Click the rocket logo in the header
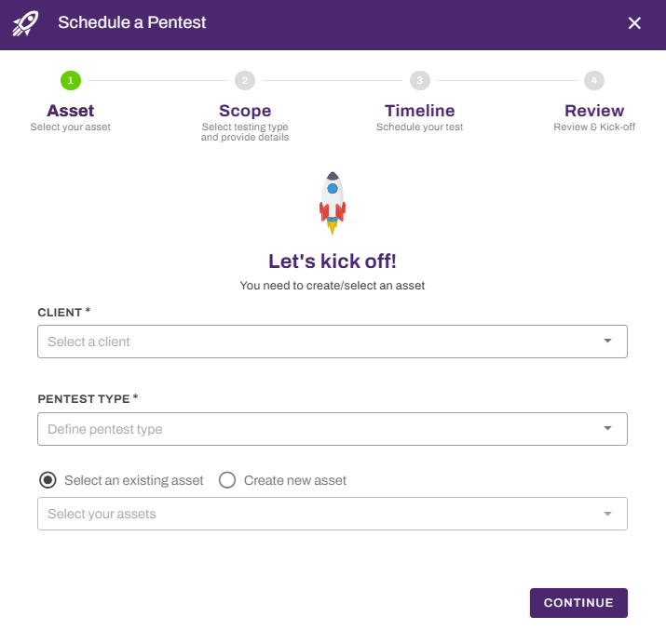Screen dimensions: 666x630 point(25,23)
